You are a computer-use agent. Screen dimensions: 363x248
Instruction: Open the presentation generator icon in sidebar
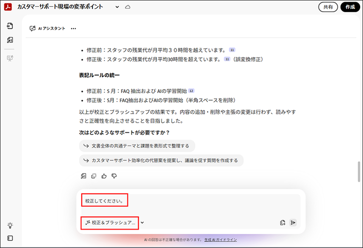[x=10, y=58]
